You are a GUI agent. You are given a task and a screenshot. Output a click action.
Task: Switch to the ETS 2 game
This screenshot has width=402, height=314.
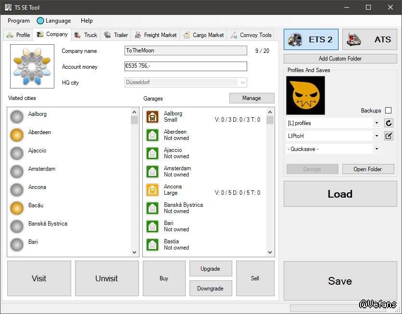tap(311, 39)
